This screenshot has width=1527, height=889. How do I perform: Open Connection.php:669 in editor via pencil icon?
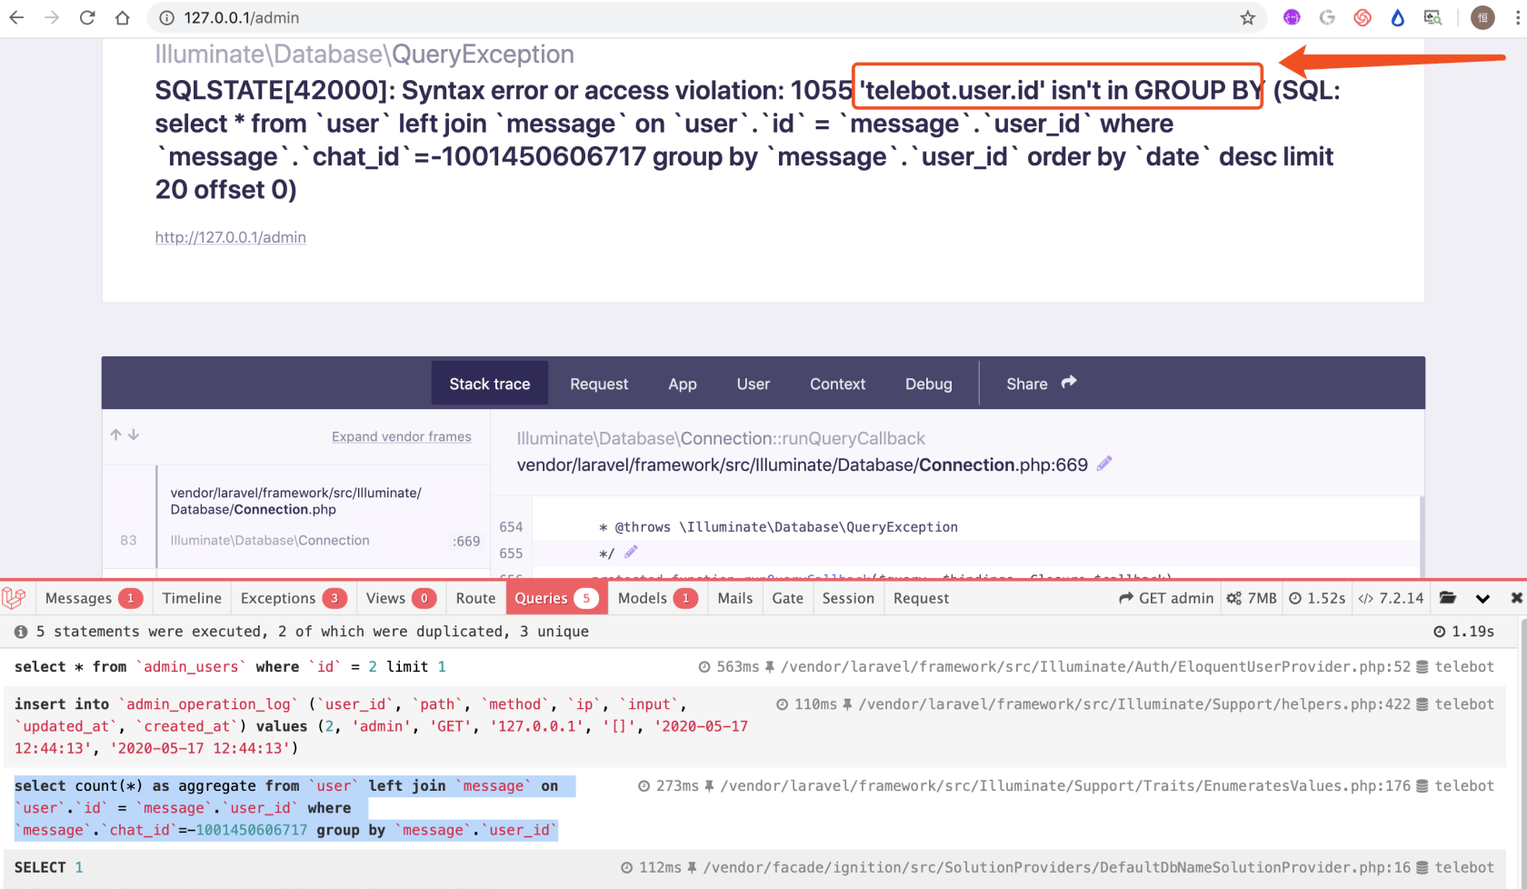tap(1104, 464)
